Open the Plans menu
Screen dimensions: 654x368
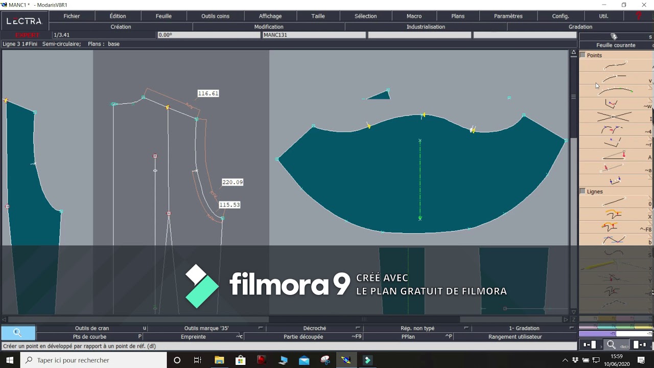coord(458,16)
